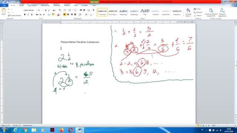Image resolution: width=237 pixels, height=133 pixels.
Task: Decrease paragraph indent
Action: [x=81, y=10]
